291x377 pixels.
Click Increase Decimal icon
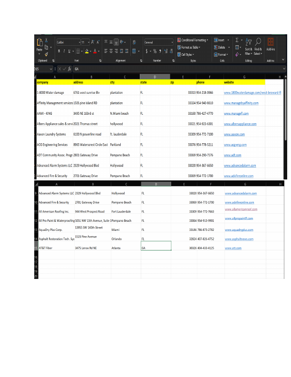165,51
